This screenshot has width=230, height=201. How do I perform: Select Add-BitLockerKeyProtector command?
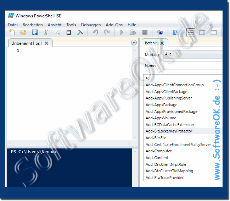pos(183,131)
